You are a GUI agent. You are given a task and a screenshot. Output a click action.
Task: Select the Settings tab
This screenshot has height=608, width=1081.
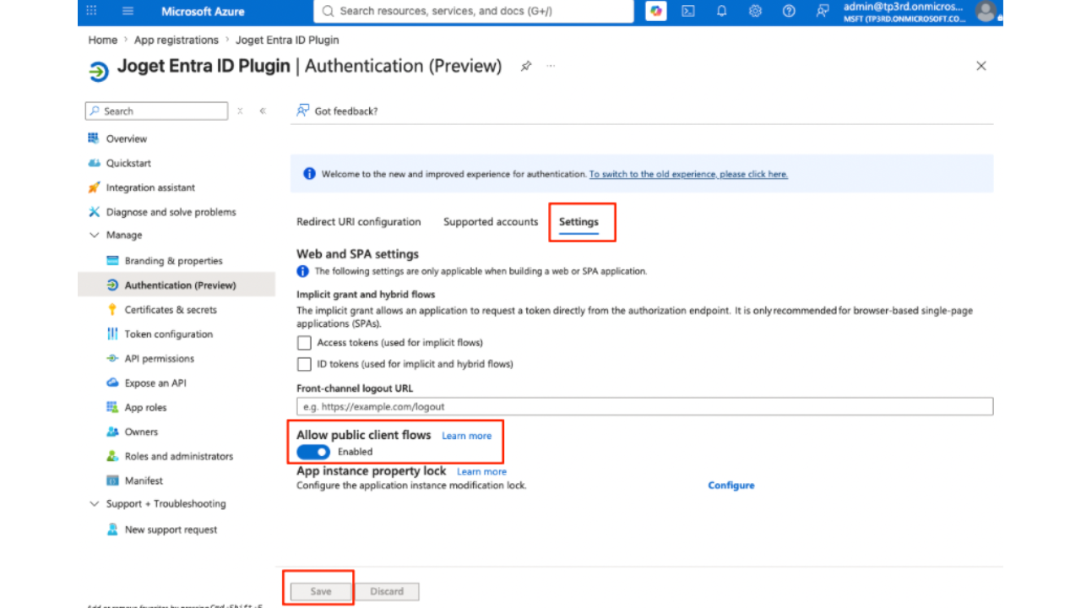(579, 222)
